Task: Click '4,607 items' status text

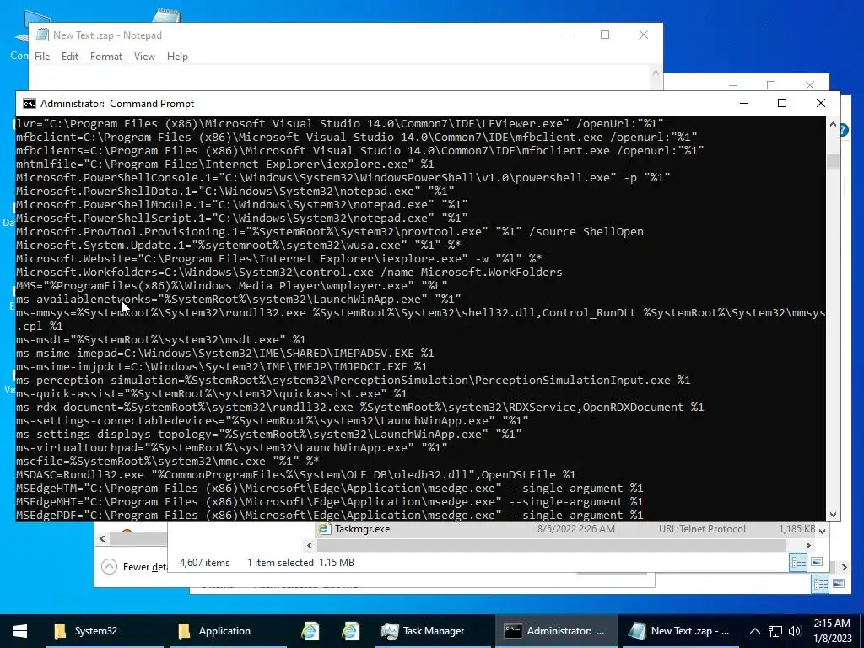Action: coord(204,563)
